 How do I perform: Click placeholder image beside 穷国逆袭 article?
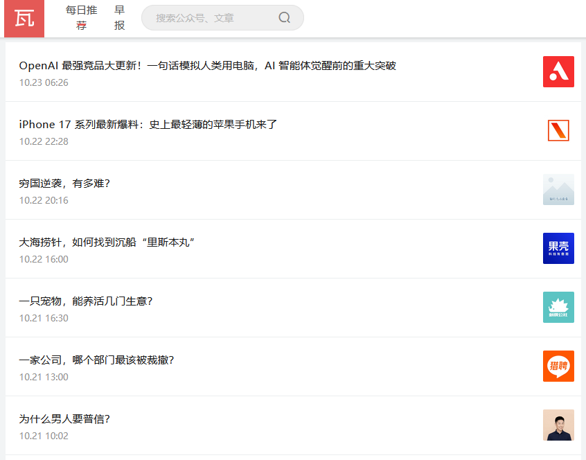[558, 189]
